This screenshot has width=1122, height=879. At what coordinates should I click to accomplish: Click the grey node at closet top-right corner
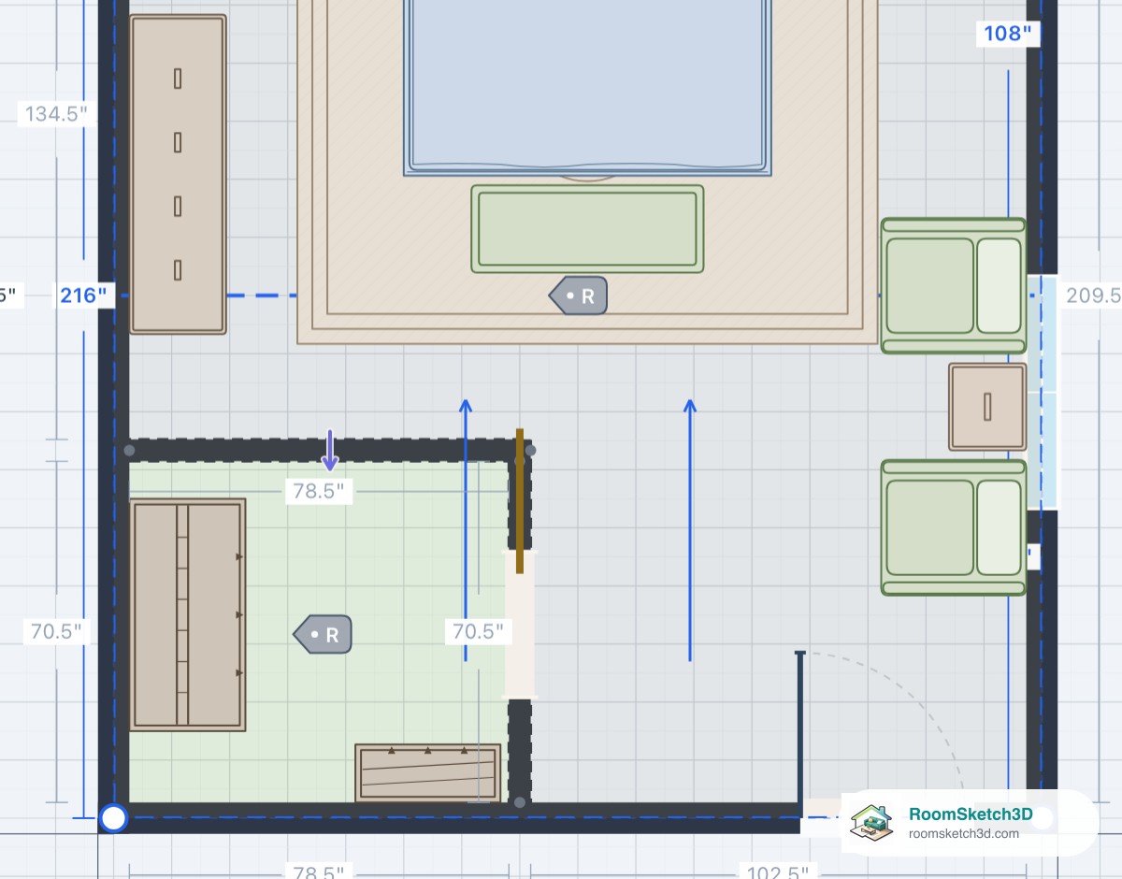point(530,451)
